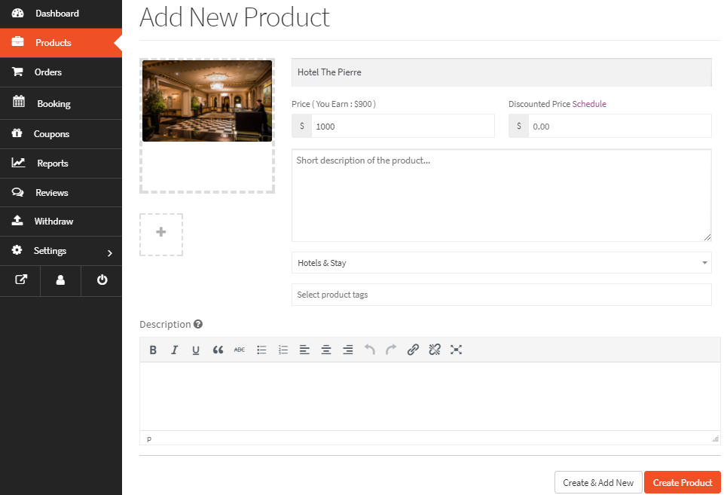The image size is (724, 495).
Task: Click the hotel lobby product image
Action: point(207,101)
